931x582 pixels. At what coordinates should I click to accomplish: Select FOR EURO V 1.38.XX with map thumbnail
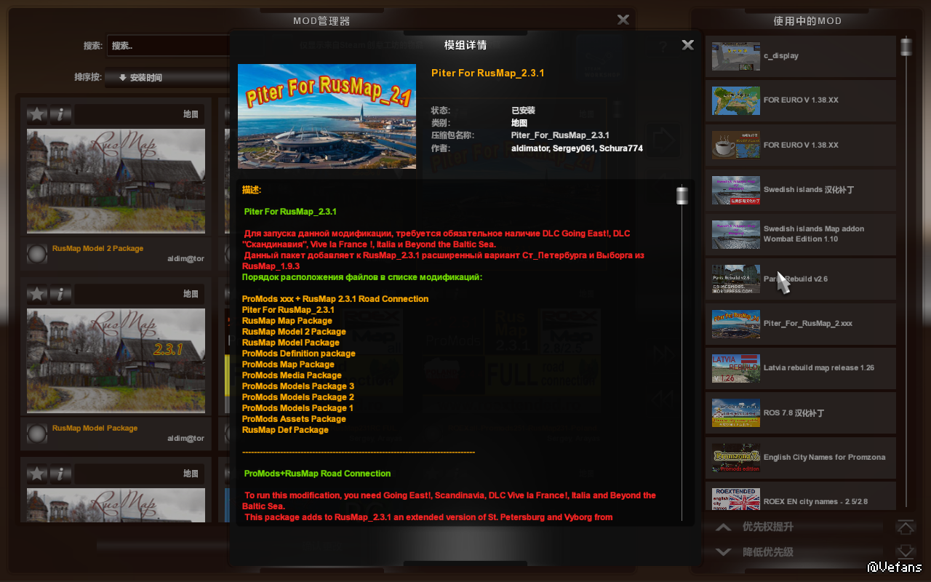(x=801, y=100)
